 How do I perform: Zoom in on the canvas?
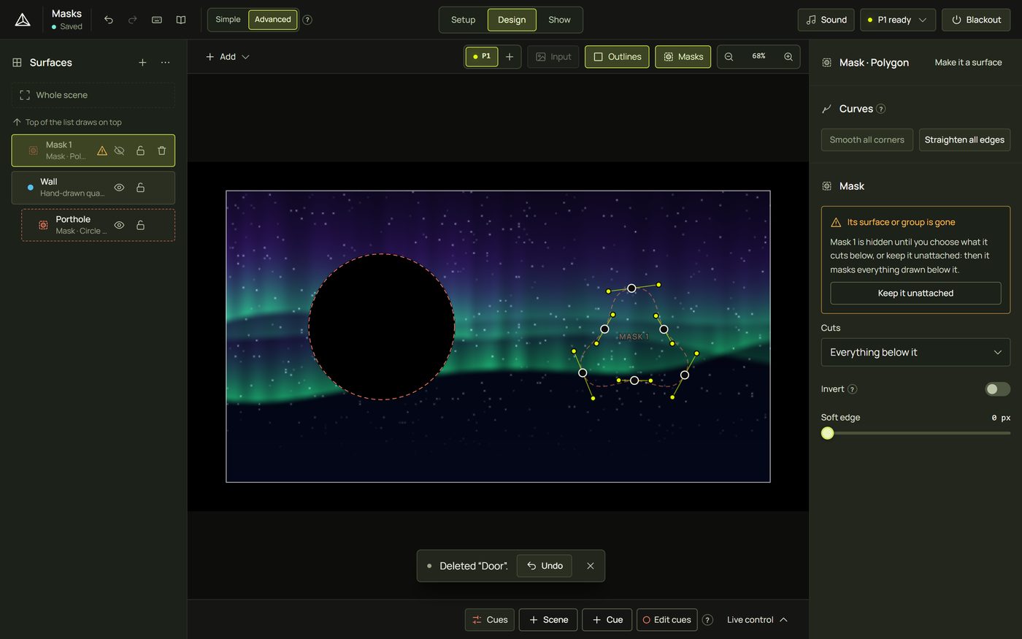[788, 57]
